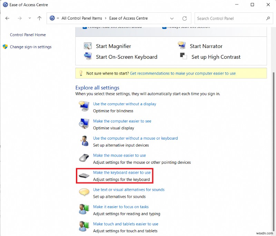Screen dimensions: 276x236
Task: Click the Forward arrow navigation button
Action: [20, 18]
